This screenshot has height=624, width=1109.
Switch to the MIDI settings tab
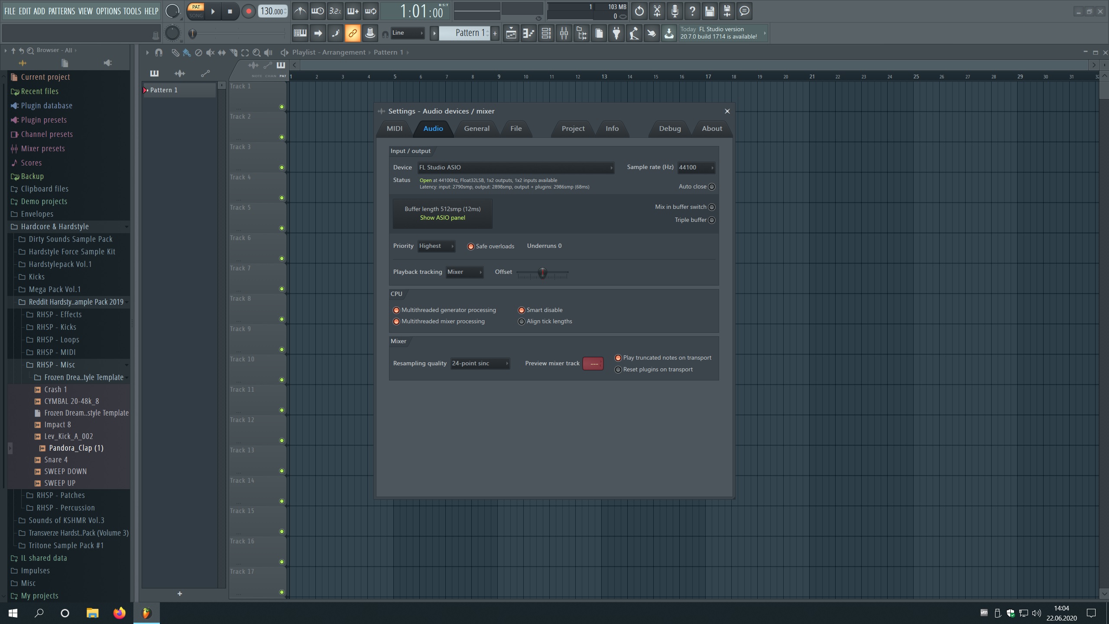point(394,129)
